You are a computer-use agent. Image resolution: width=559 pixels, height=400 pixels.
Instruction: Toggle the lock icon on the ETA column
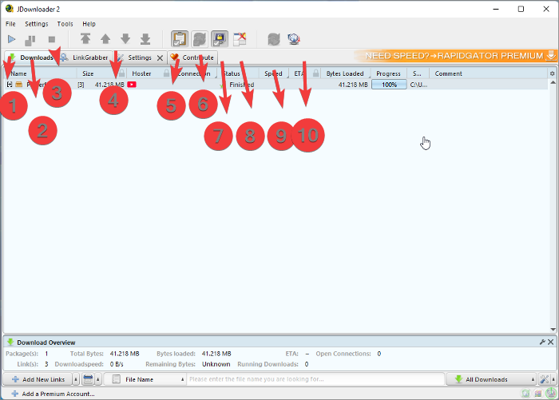315,73
